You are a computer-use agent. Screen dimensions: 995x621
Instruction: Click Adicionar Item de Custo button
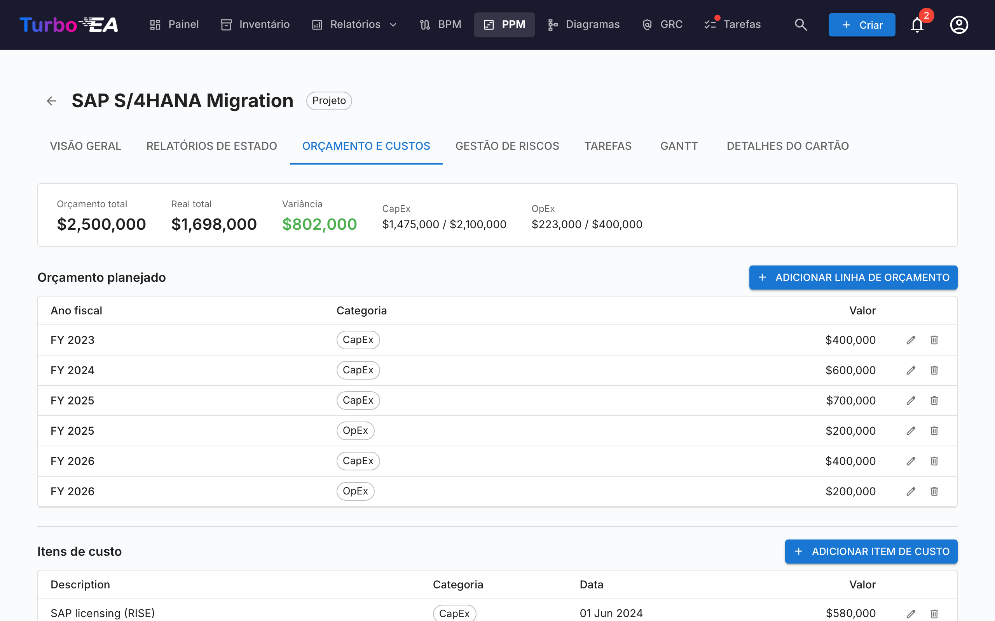click(871, 552)
